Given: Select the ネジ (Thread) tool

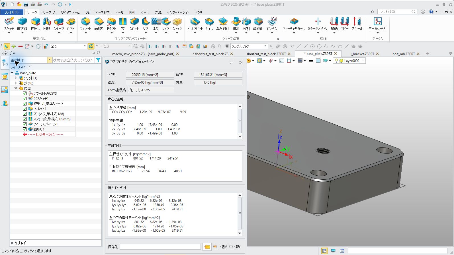Looking at the screenshot, I should tap(156, 24).
